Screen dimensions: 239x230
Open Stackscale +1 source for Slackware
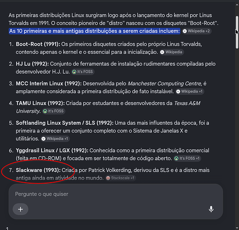(x=121, y=178)
